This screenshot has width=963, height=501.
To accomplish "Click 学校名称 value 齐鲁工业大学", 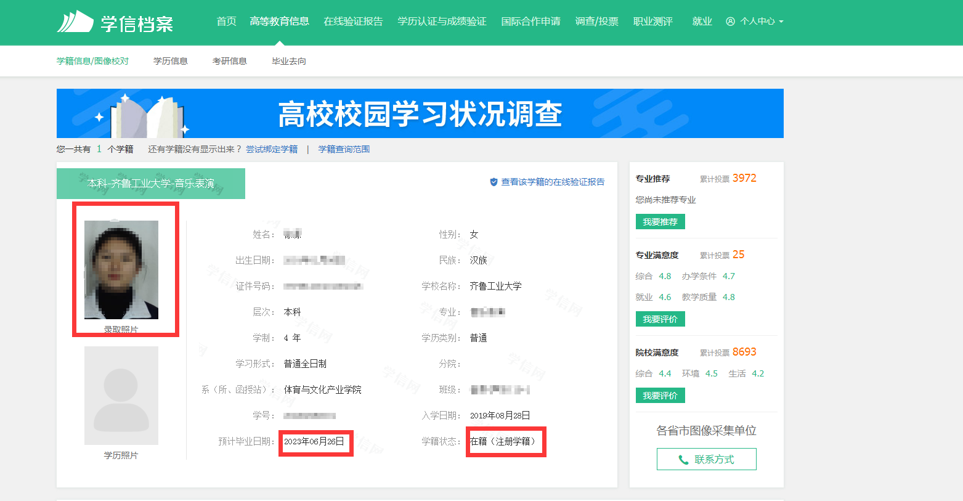I will tap(496, 286).
